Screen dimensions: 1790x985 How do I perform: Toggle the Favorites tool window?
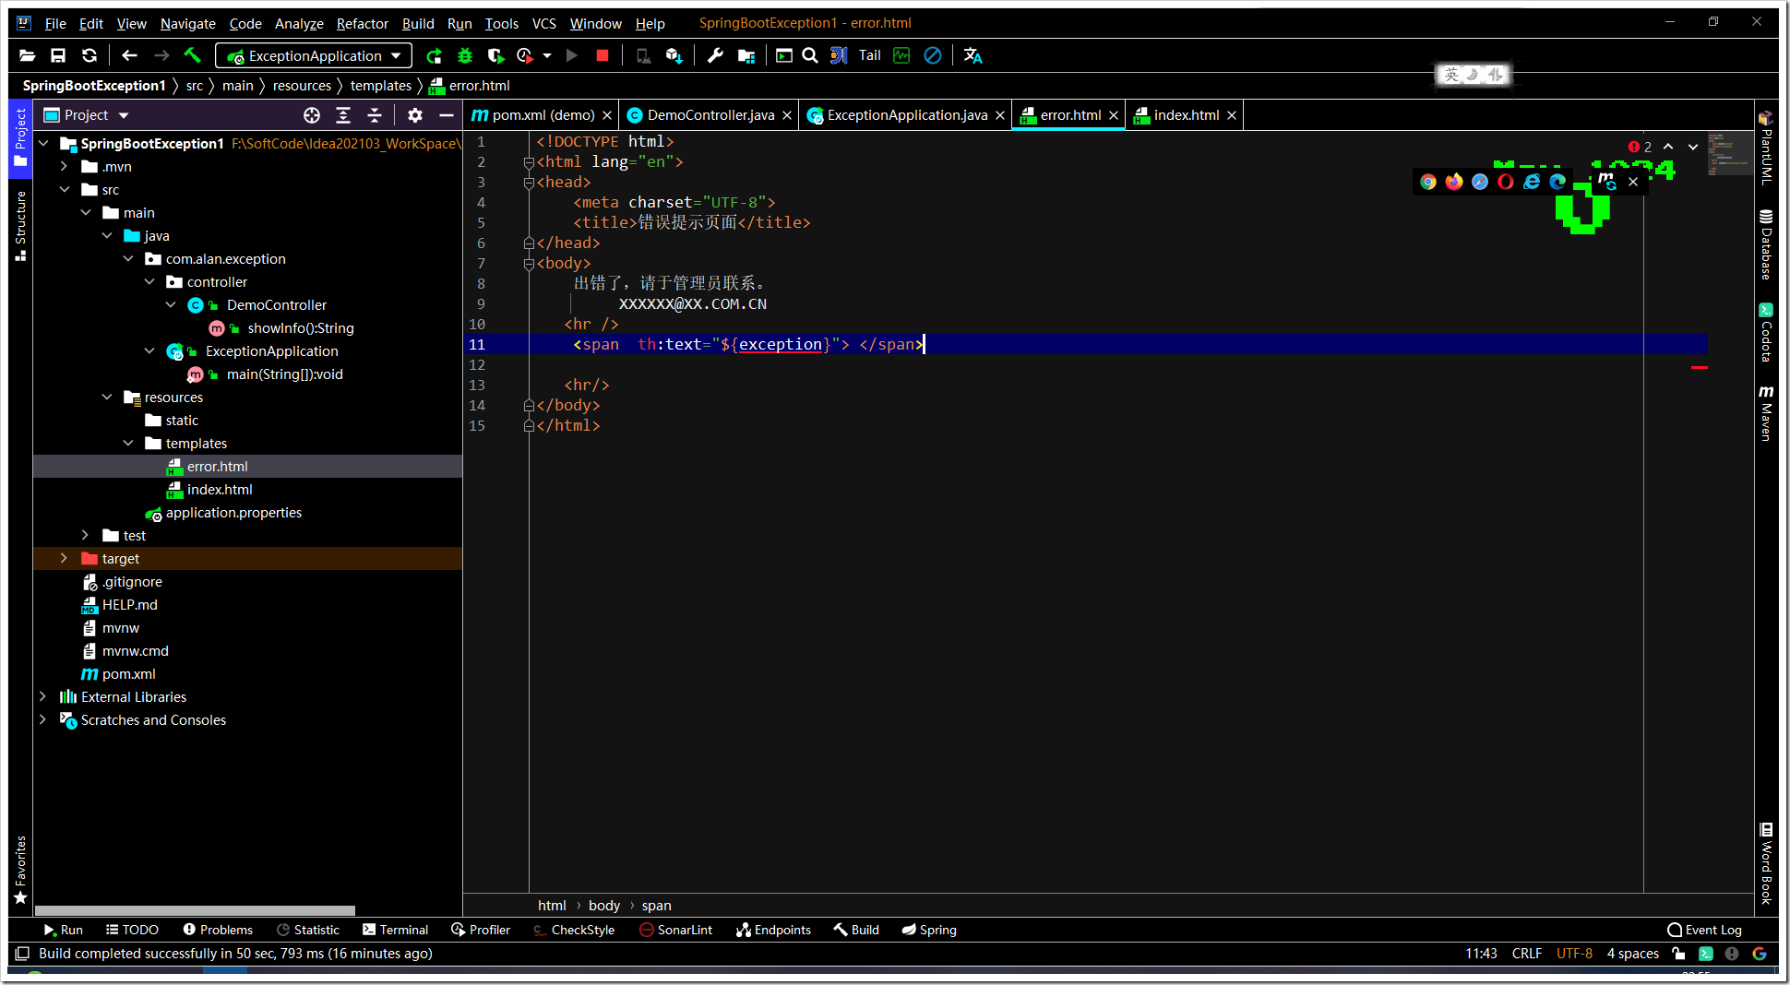tap(20, 869)
